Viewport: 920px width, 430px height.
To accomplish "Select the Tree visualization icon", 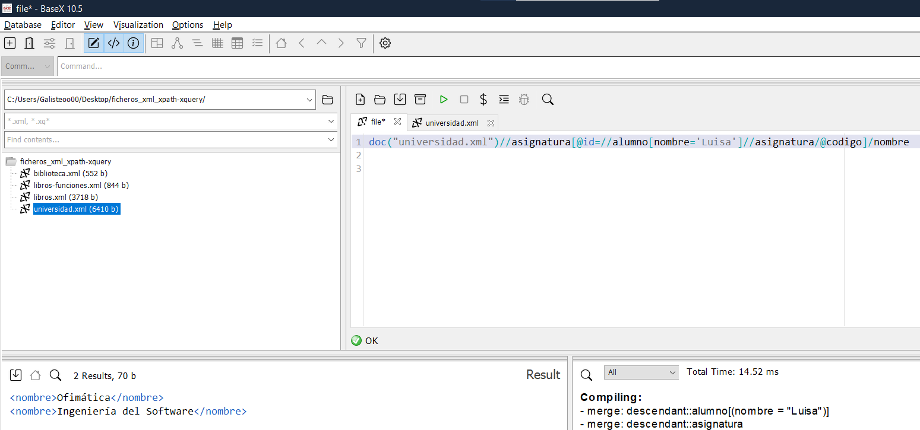I will point(178,43).
